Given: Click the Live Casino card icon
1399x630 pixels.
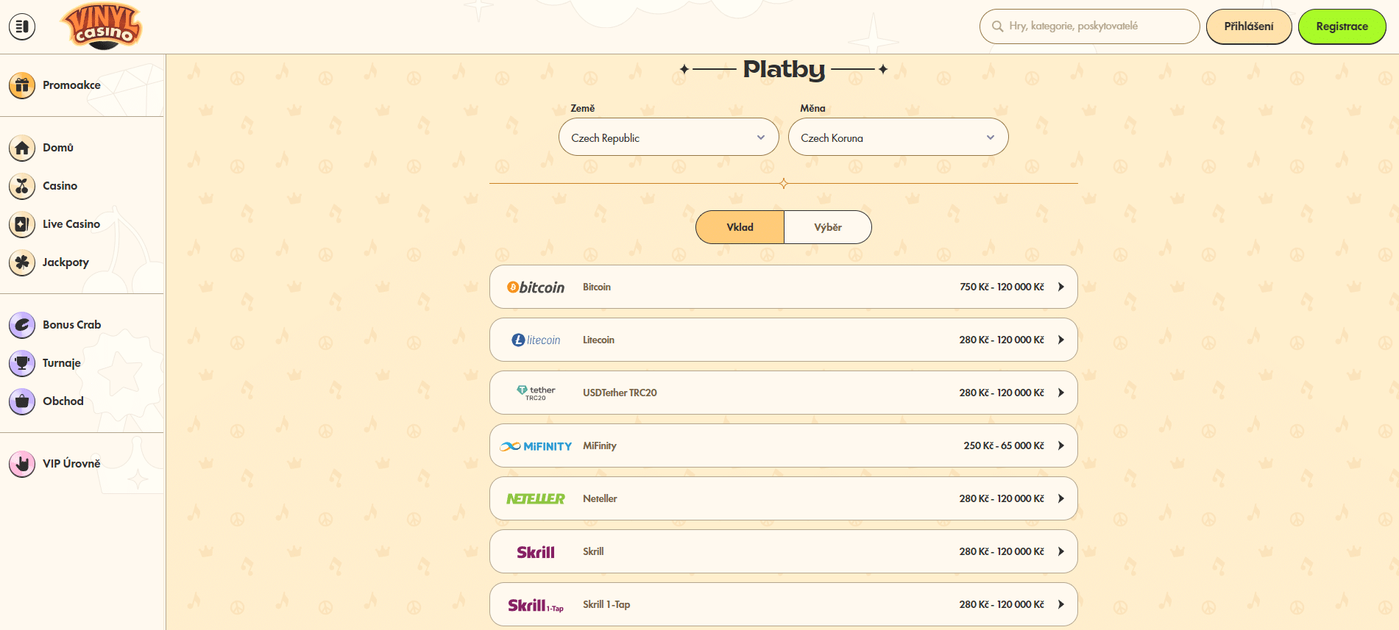Looking at the screenshot, I should 22,224.
